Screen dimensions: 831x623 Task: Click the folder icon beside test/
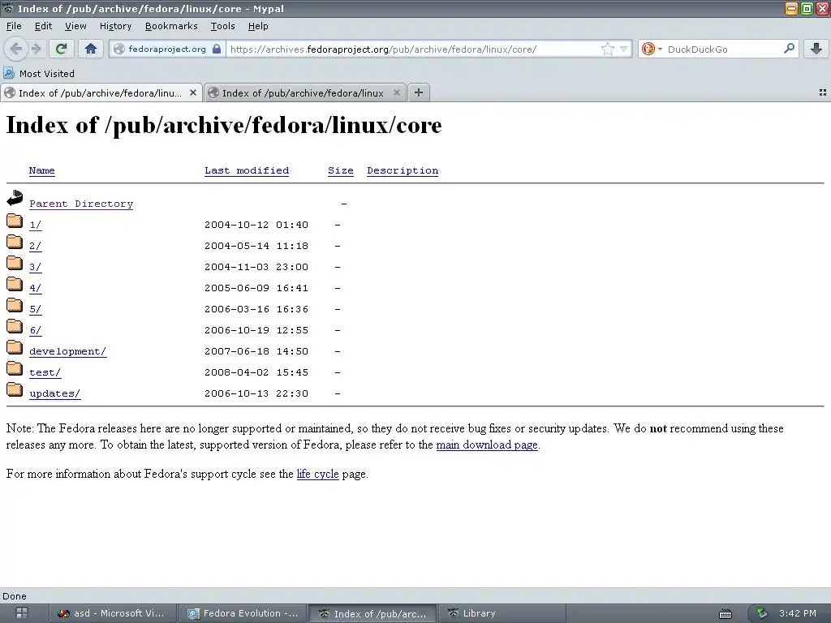(15, 369)
